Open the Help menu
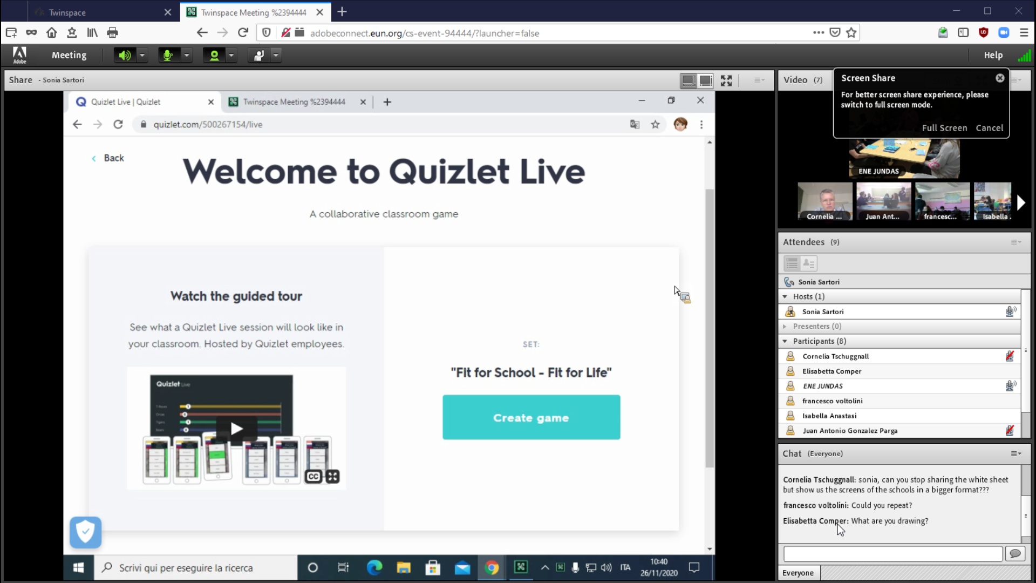 click(x=993, y=55)
